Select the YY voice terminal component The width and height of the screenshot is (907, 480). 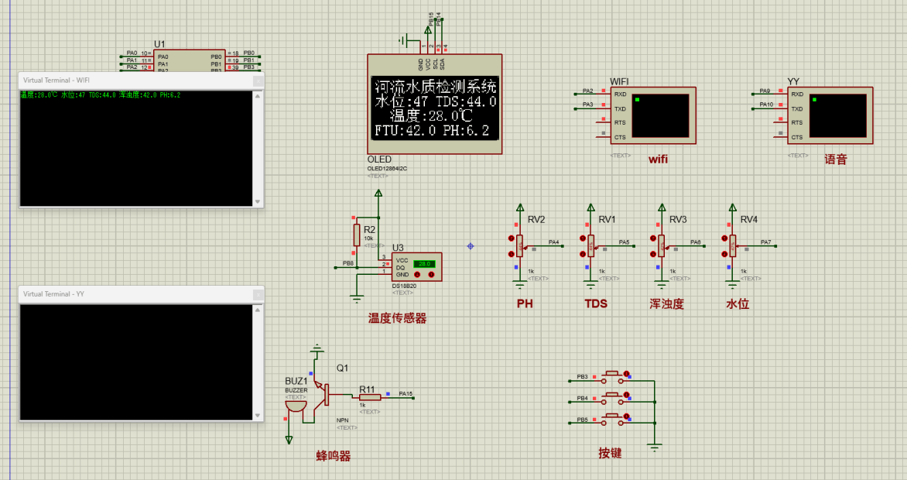coord(830,115)
